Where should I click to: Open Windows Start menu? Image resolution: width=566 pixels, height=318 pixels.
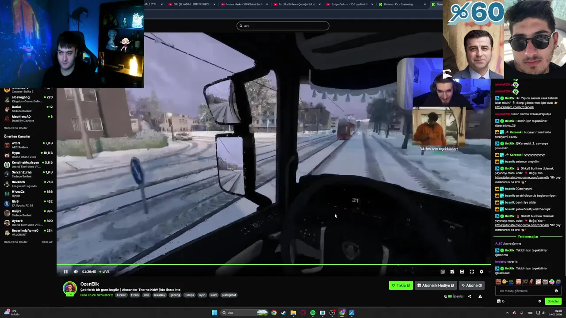tap(214, 313)
